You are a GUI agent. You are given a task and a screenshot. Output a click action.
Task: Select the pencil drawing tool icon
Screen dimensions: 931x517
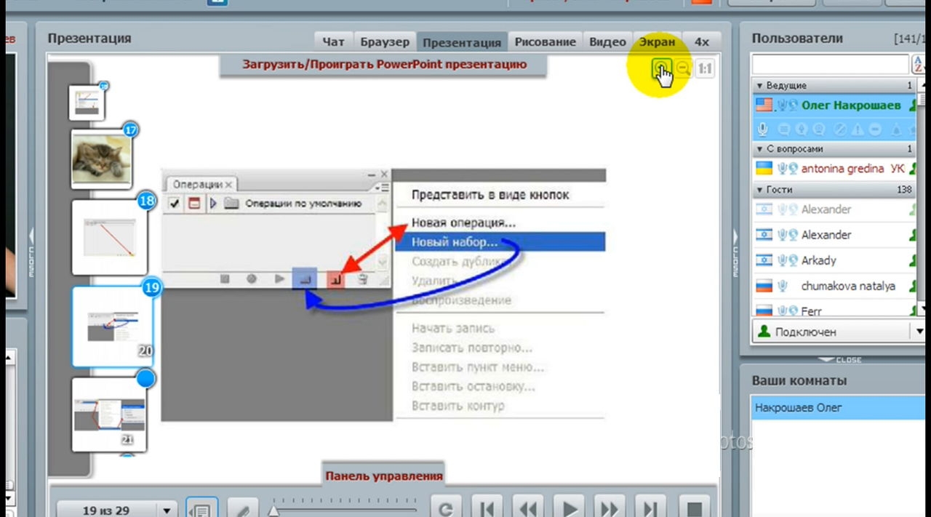tap(242, 509)
